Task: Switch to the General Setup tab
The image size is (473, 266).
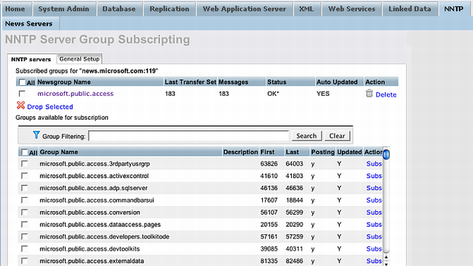Action: [x=79, y=59]
